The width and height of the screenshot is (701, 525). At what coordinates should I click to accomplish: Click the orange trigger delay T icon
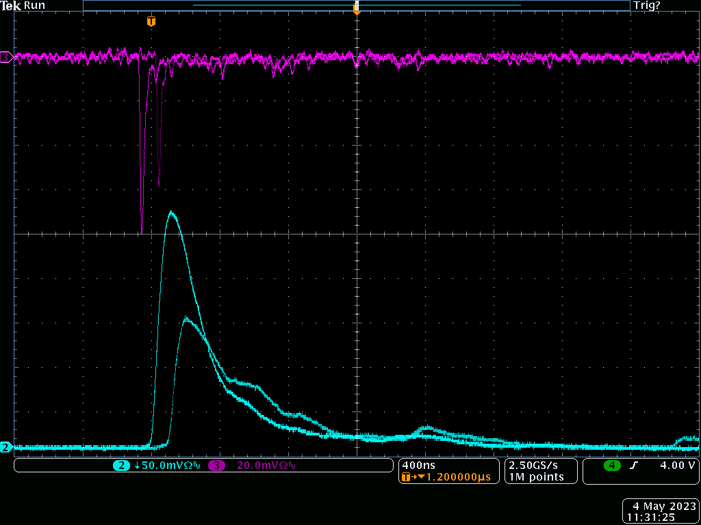coord(409,477)
